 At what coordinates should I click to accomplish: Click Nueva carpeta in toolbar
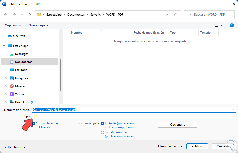pos(38,25)
